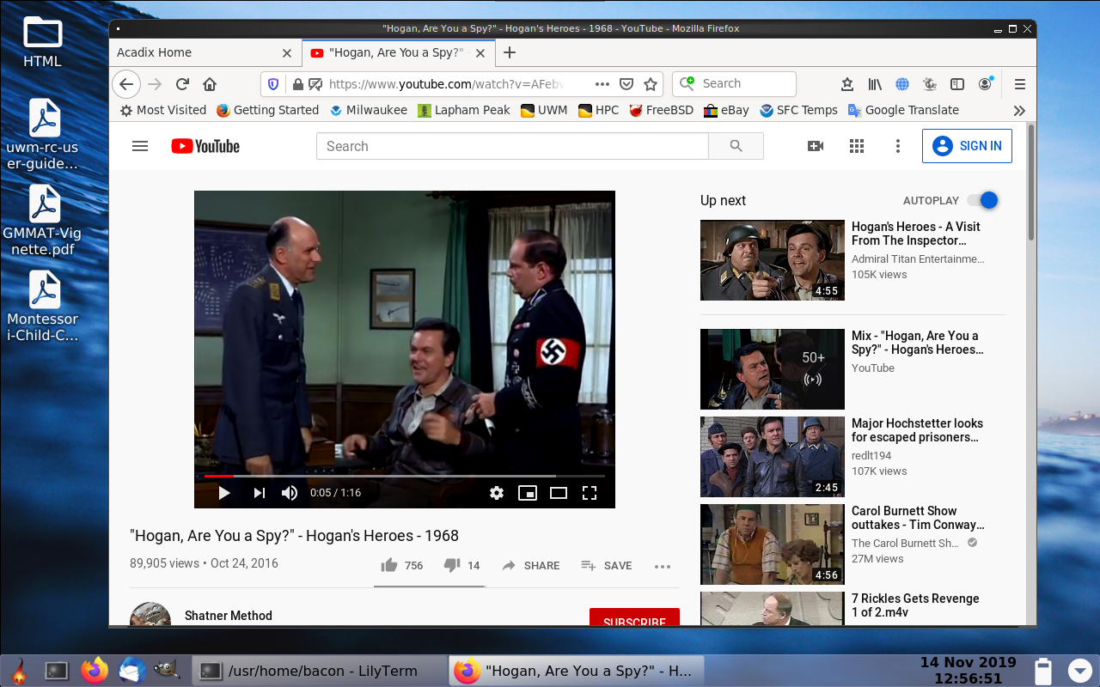Open UWM bookmark
Screen dimensions: 1100x687
click(x=543, y=110)
